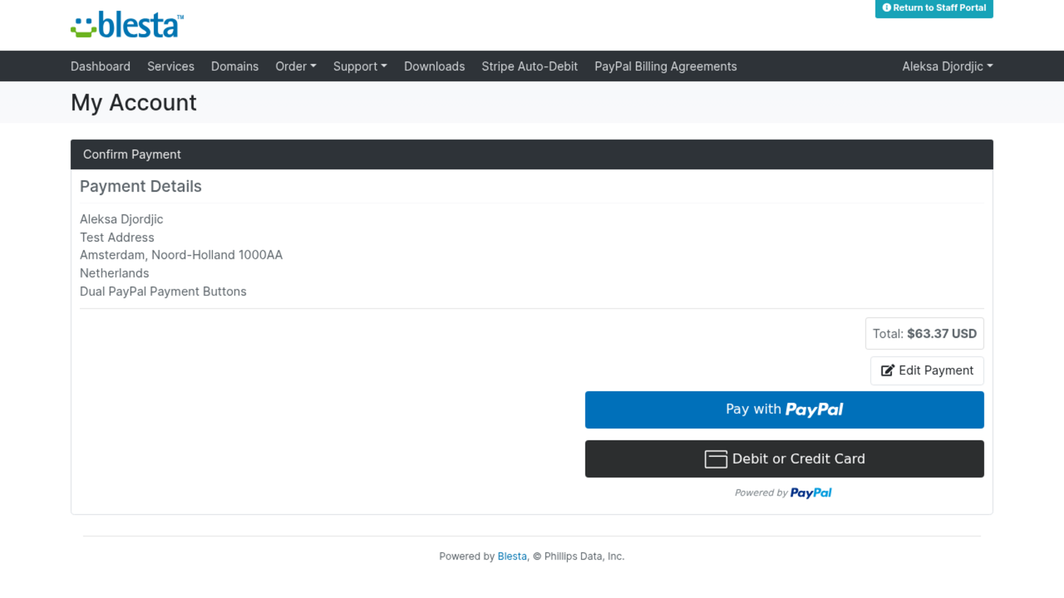The image size is (1064, 598).
Task: Open PayPal Billing Agreements
Action: coord(666,66)
